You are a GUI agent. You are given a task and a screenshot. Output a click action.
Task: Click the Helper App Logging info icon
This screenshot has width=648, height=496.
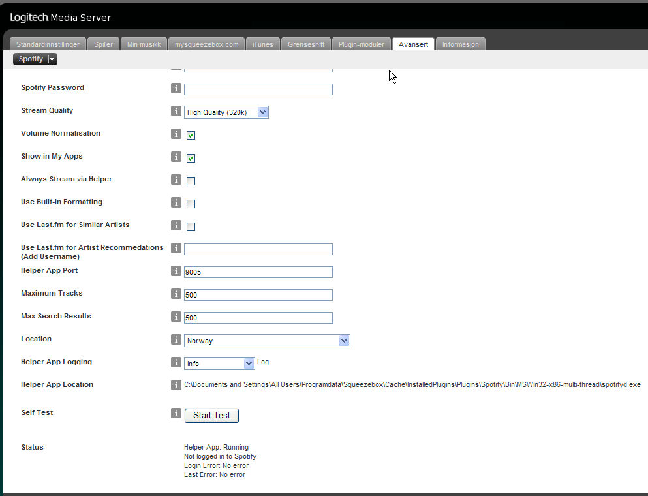(x=176, y=362)
